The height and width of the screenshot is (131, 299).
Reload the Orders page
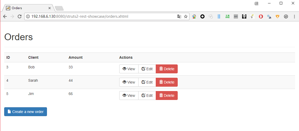click(20, 17)
